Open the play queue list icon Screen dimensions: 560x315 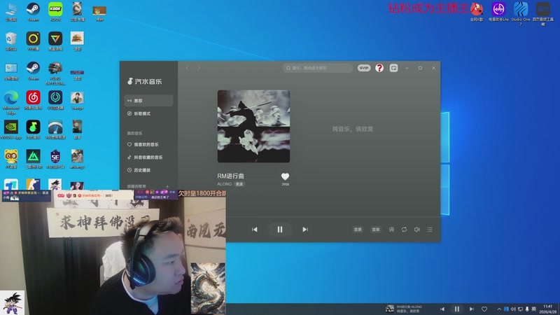430,230
